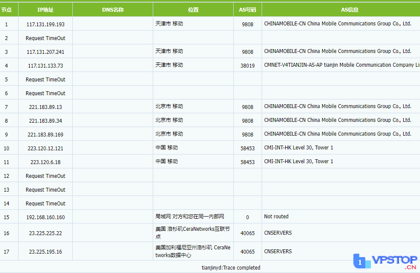Screen dimensions: 420x273
Task: Select IP address 117.131.199.193
Action: coord(46,25)
